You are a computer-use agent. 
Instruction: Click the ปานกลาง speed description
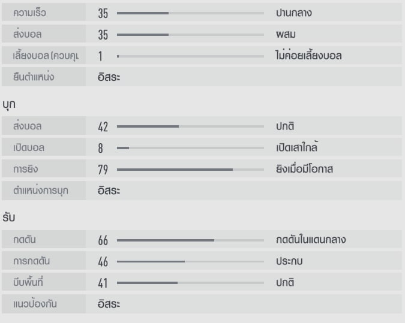[x=289, y=13]
